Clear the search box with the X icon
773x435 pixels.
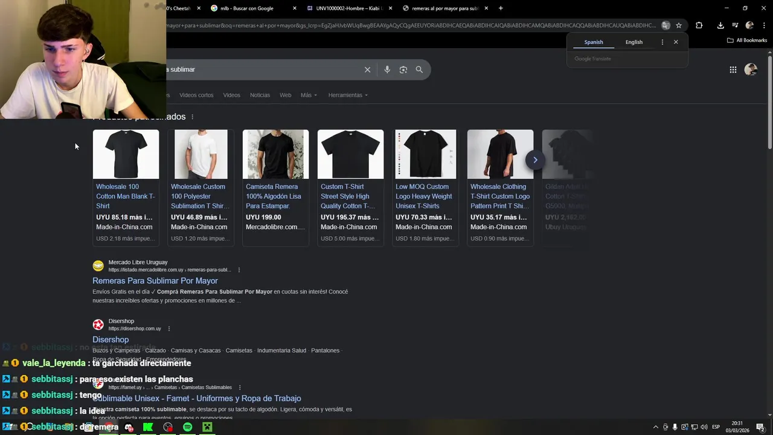pos(367,69)
